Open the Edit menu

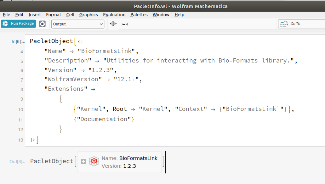19,15
